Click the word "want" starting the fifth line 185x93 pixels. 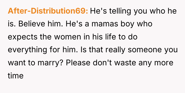pos(17,63)
